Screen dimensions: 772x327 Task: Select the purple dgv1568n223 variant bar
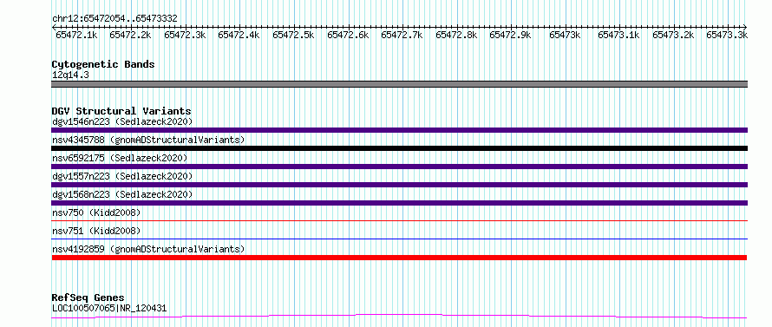coord(399,203)
